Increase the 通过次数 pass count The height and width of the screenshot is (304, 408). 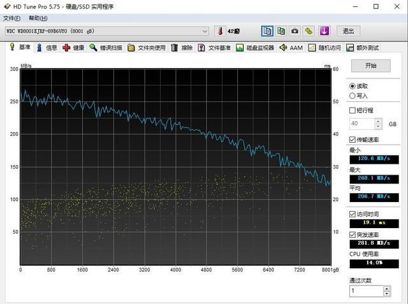point(387,289)
